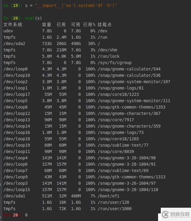Click the /dev/shm mount point
The height and width of the screenshot is (221, 191).
(x=108, y=50)
